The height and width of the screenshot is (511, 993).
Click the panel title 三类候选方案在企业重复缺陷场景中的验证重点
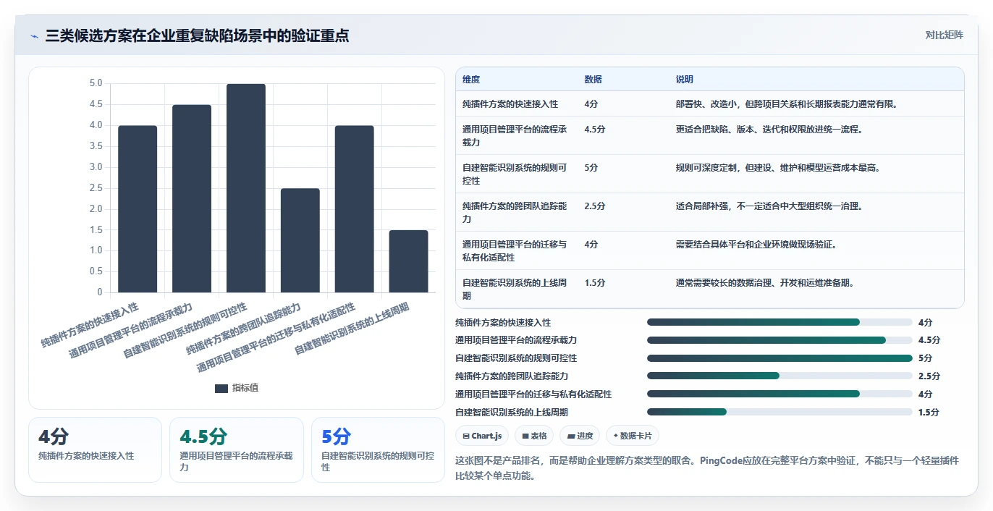pyautogui.click(x=197, y=36)
